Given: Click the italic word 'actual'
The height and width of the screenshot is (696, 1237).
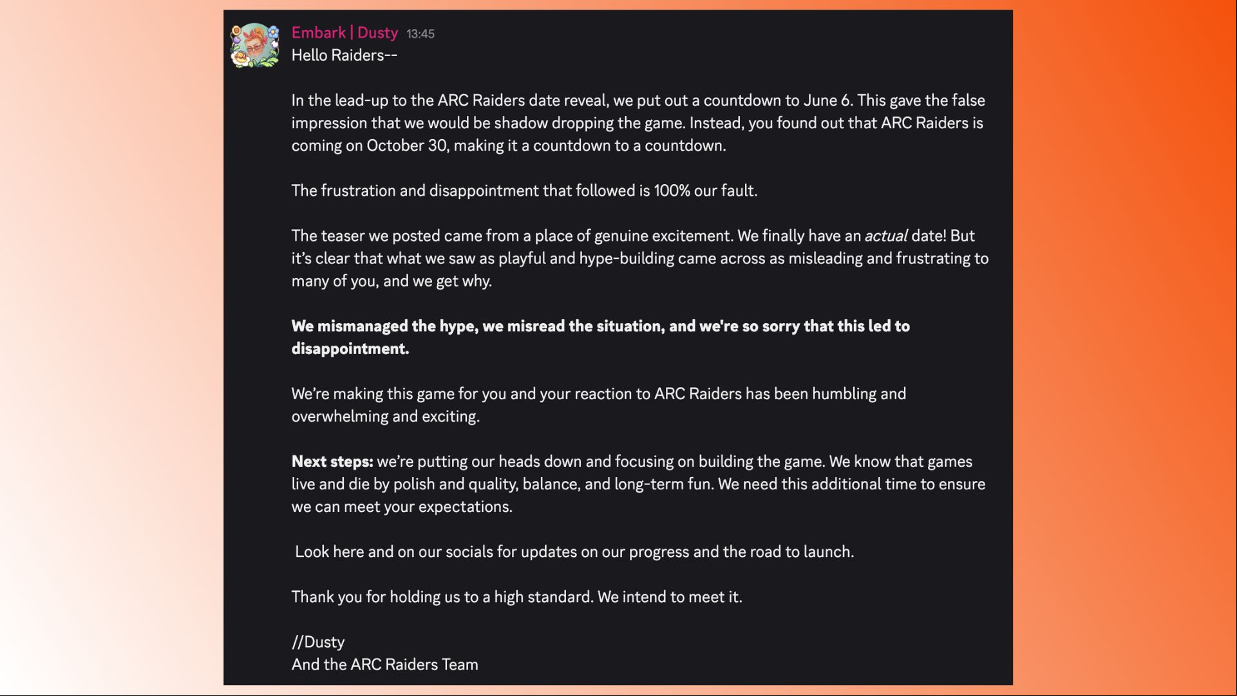Looking at the screenshot, I should coord(886,236).
